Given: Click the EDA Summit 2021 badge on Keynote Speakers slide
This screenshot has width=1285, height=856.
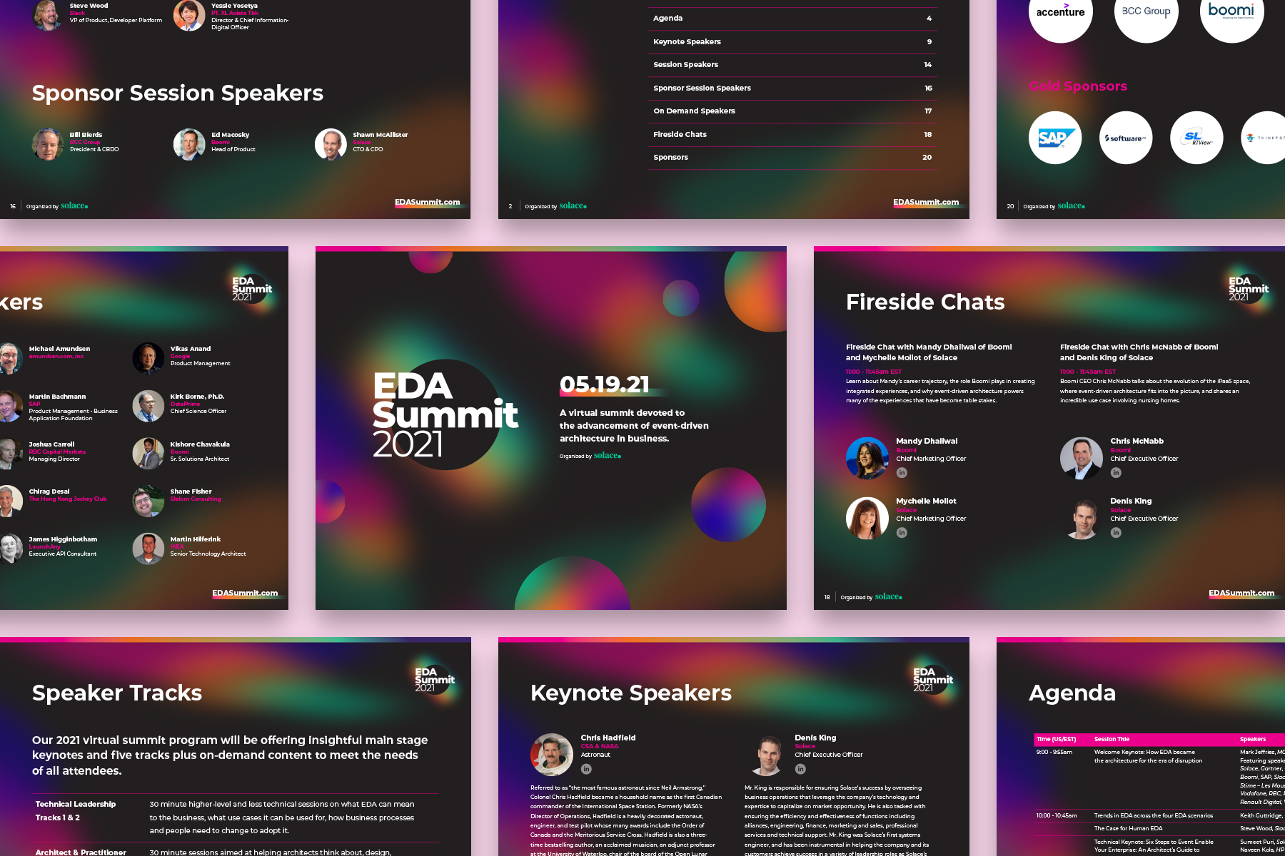Looking at the screenshot, I should pyautogui.click(x=932, y=679).
